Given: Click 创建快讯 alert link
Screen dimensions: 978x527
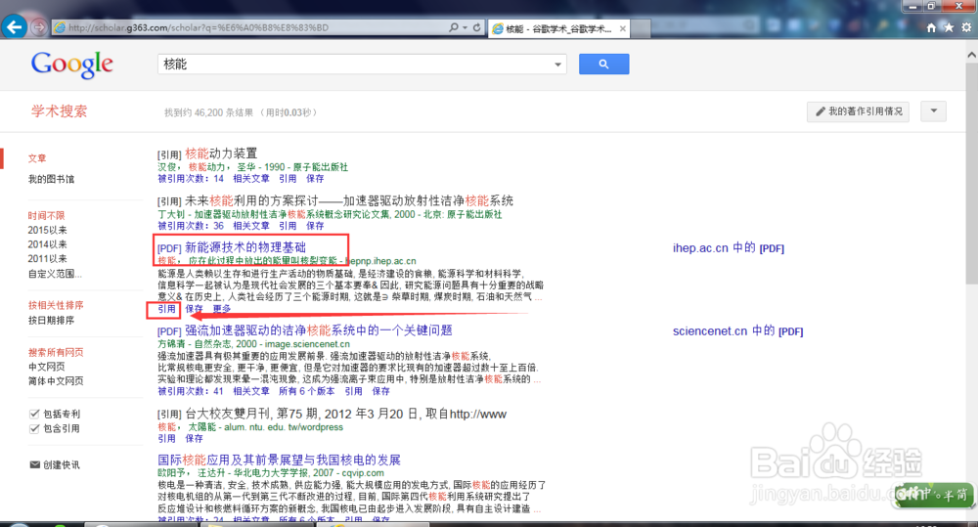Looking at the screenshot, I should tap(61, 464).
